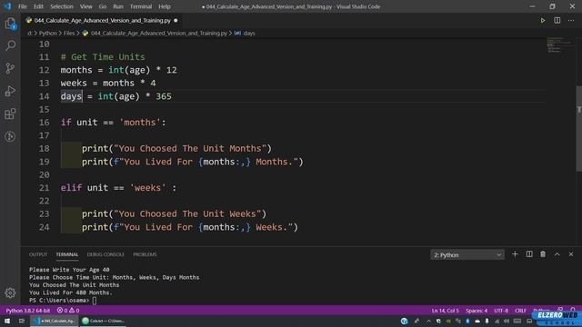Open the Source Control view

click(10, 68)
